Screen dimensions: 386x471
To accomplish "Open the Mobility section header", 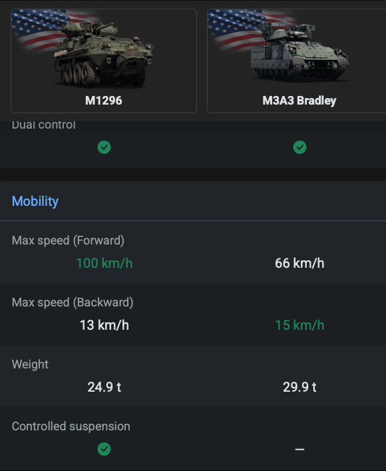I will pos(35,201).
